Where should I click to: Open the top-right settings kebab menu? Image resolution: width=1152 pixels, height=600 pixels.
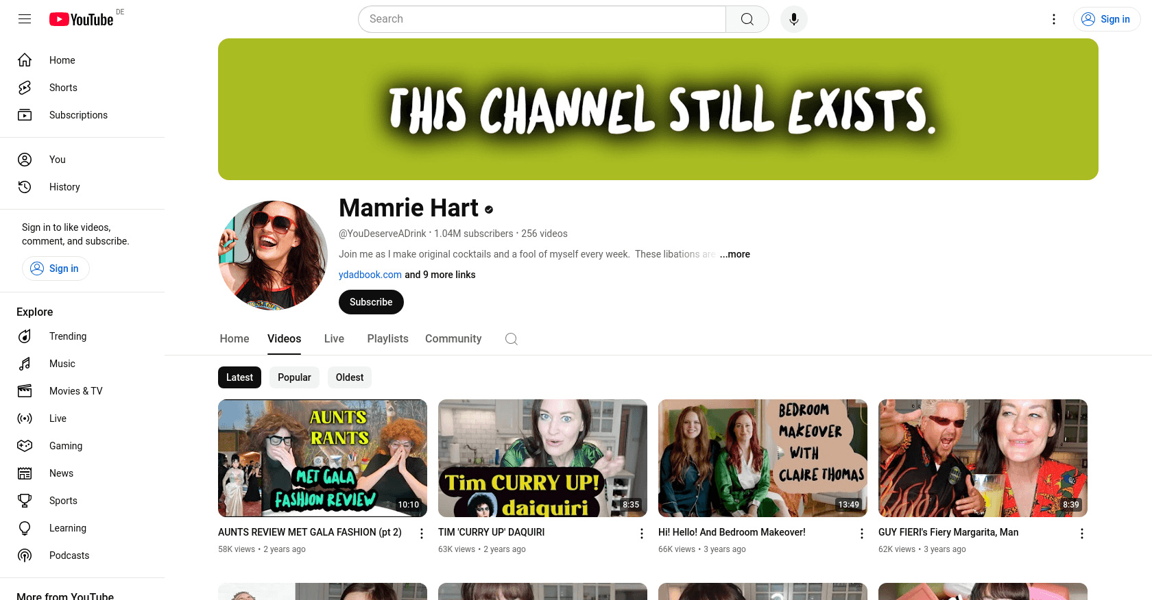(x=1054, y=19)
